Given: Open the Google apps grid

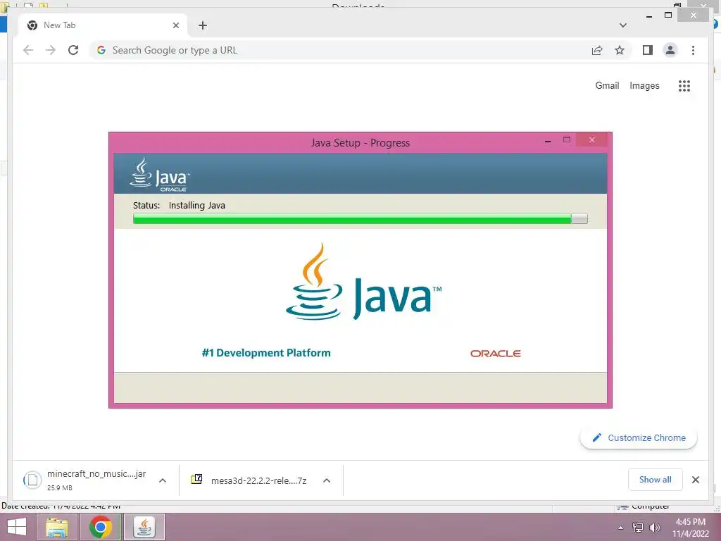Looking at the screenshot, I should tap(684, 85).
